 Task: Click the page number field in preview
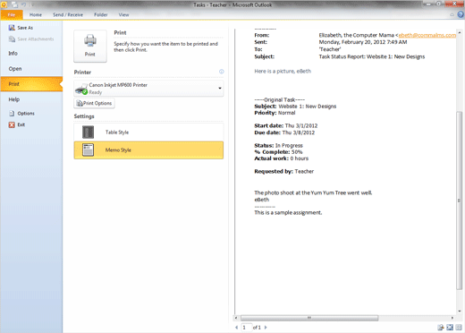tap(246, 328)
